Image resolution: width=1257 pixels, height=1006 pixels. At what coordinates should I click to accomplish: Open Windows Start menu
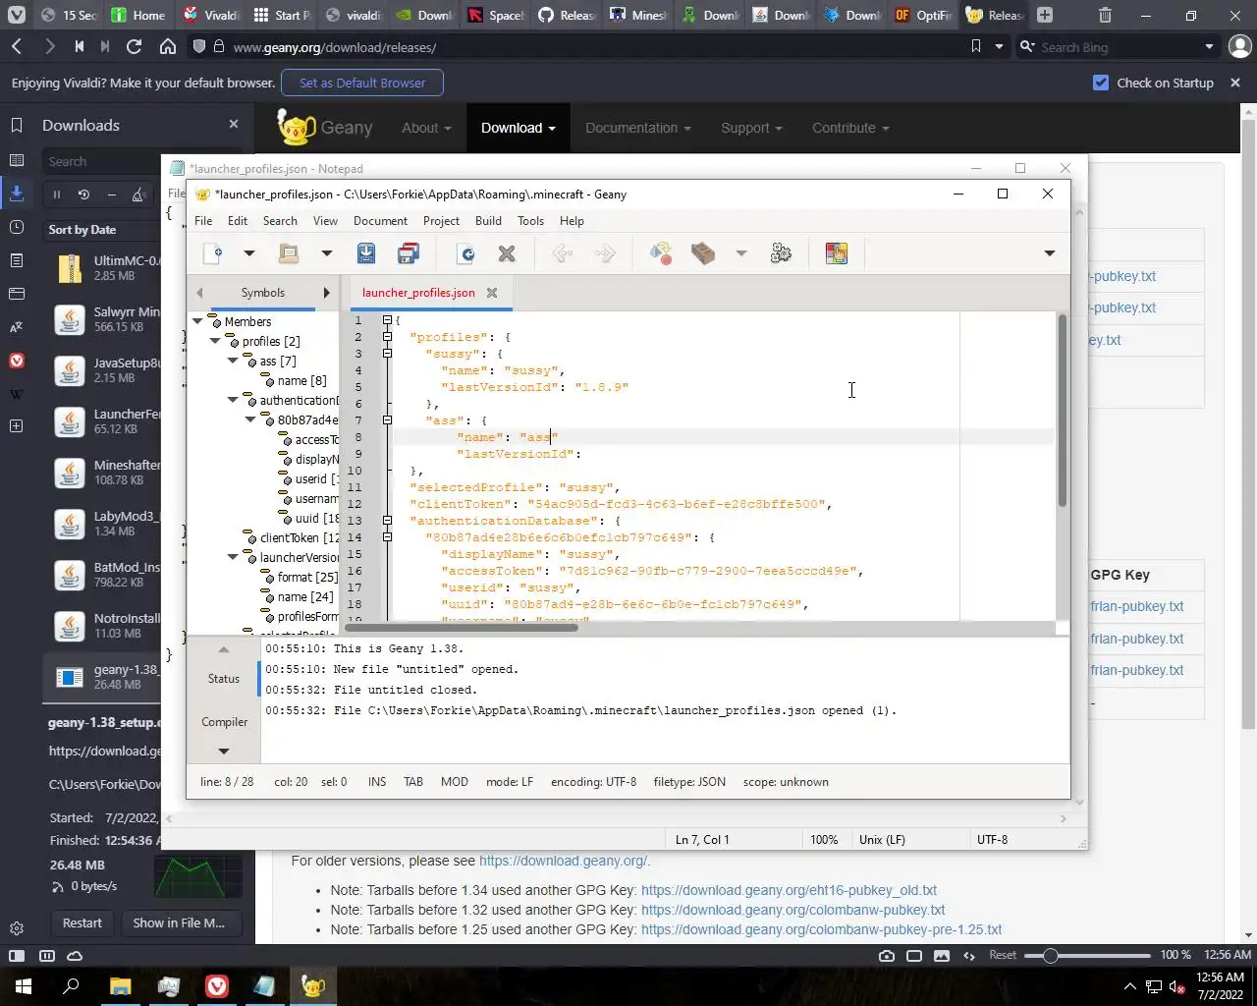tap(23, 985)
